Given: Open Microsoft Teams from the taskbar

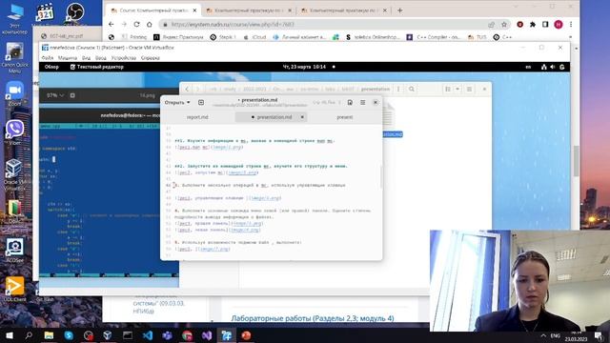Looking at the screenshot, I should [x=168, y=335].
